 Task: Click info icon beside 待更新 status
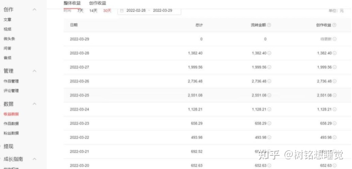(x=334, y=39)
